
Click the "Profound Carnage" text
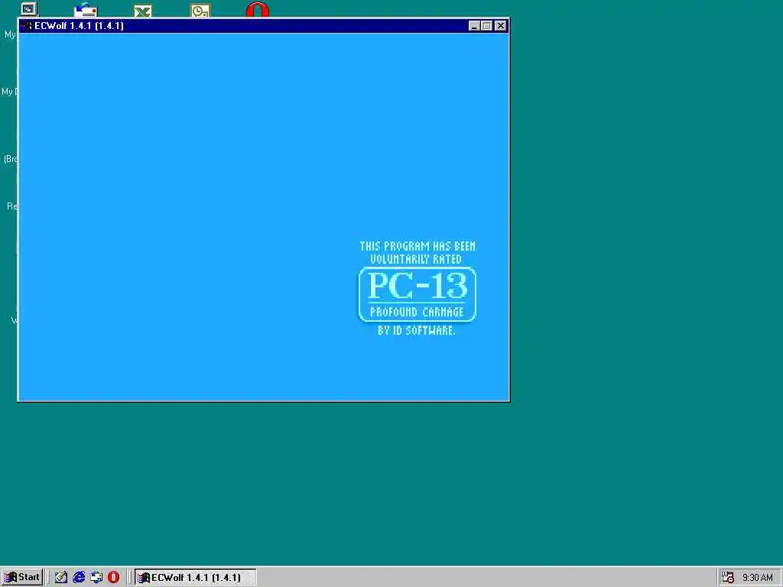click(x=417, y=313)
